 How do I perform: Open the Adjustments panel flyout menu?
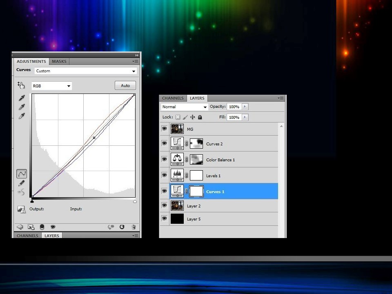pos(135,61)
